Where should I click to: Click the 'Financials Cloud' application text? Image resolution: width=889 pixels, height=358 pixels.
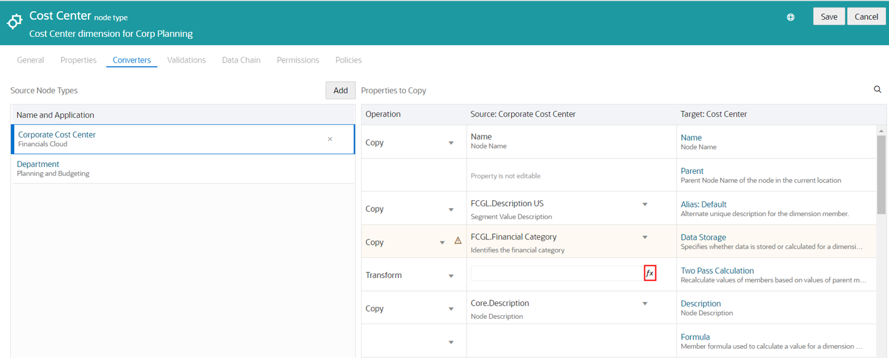[x=42, y=144]
